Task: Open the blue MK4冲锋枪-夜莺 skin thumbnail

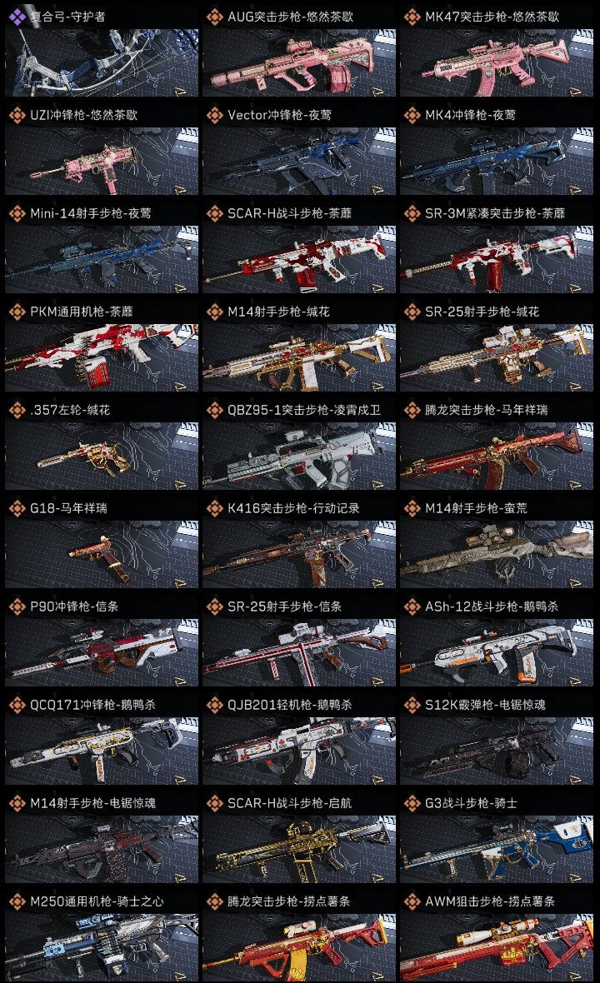Action: click(497, 161)
